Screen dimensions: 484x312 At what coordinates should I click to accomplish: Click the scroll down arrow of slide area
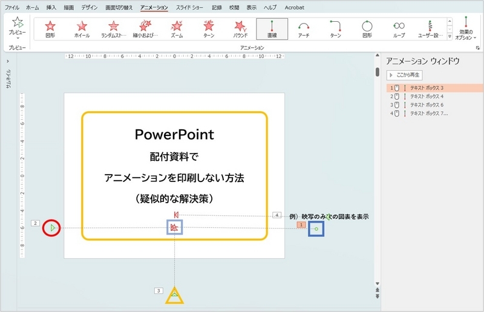coord(377,284)
